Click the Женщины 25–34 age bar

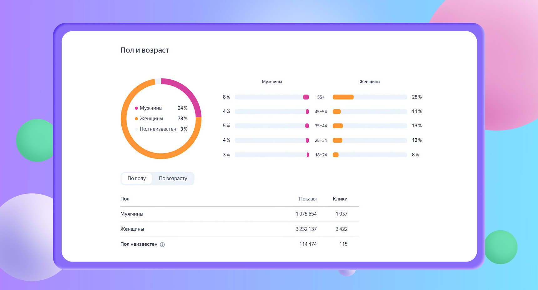[x=370, y=140]
